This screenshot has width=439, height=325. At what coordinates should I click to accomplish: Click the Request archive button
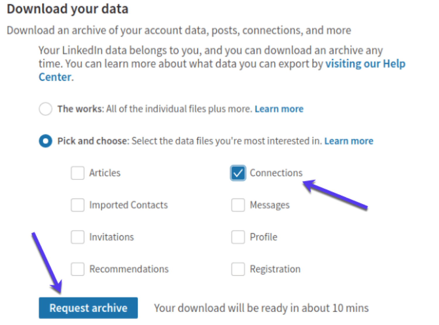point(88,308)
